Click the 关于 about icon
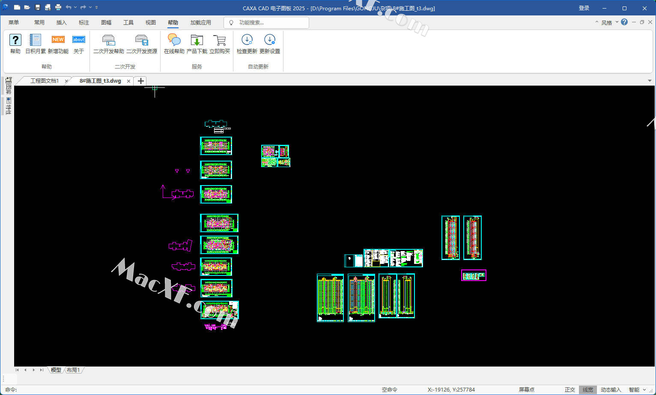The width and height of the screenshot is (656, 395). (79, 40)
